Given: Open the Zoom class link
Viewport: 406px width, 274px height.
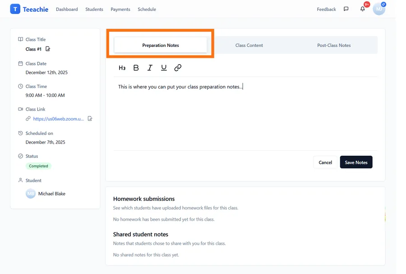Looking at the screenshot, I should tap(58, 119).
